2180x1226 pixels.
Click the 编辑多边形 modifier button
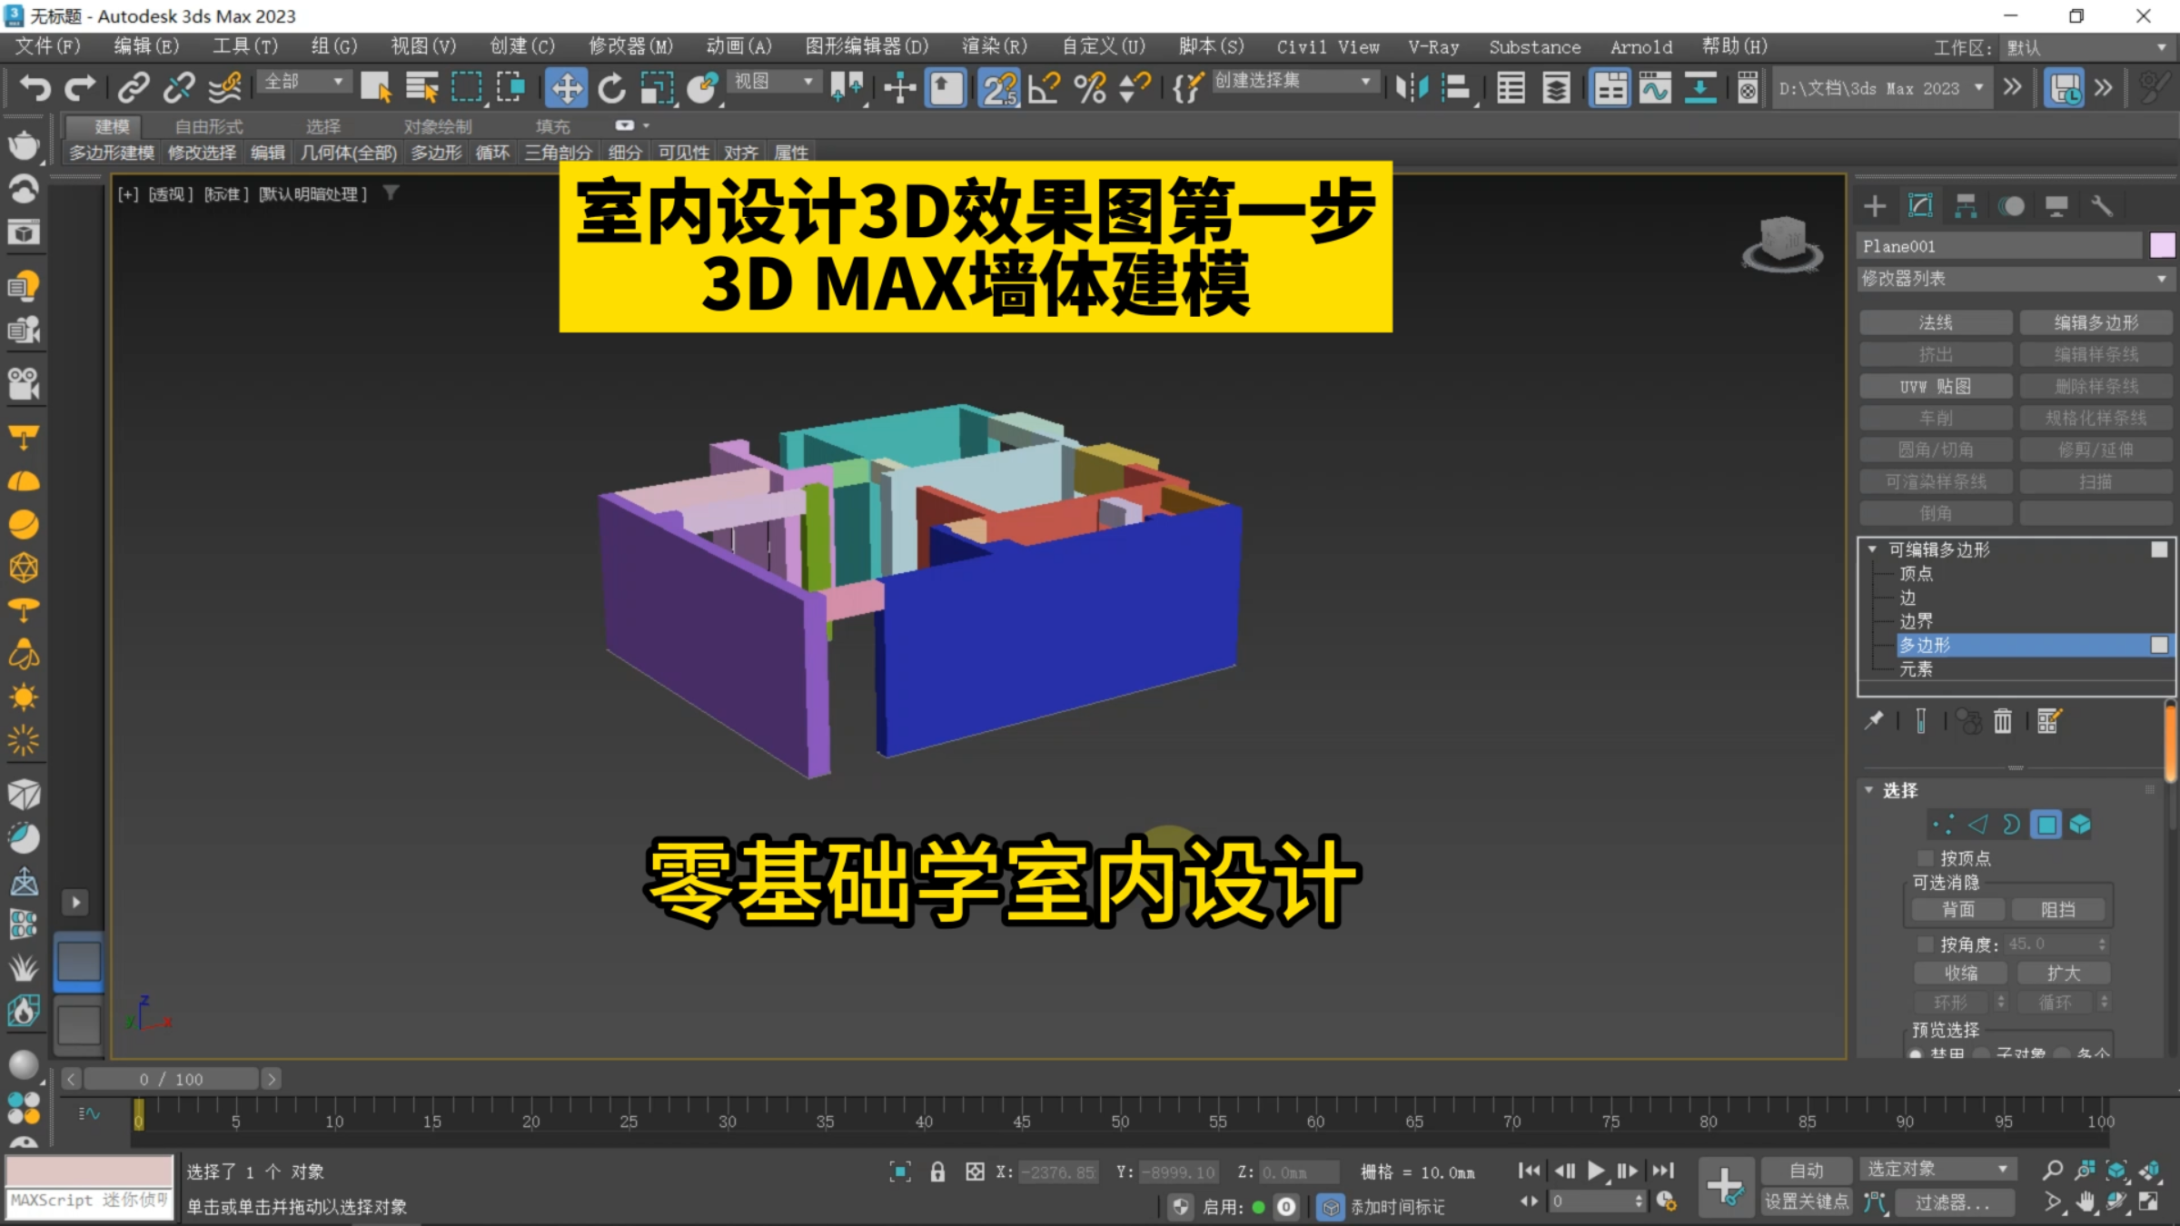click(2096, 322)
